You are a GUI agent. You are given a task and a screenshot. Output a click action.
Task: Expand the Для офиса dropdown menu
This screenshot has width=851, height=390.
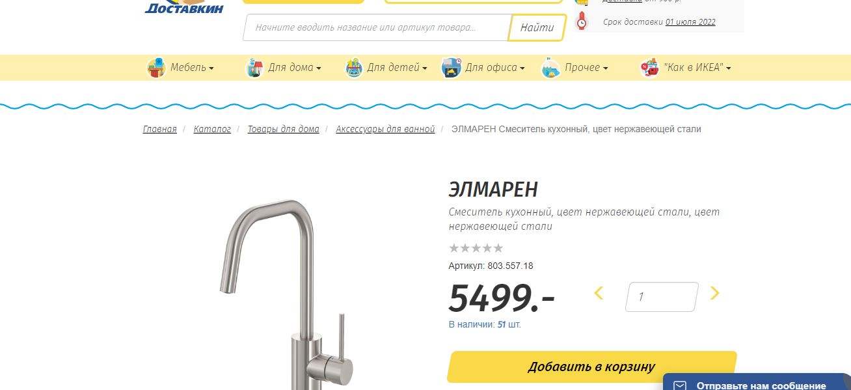pos(495,68)
